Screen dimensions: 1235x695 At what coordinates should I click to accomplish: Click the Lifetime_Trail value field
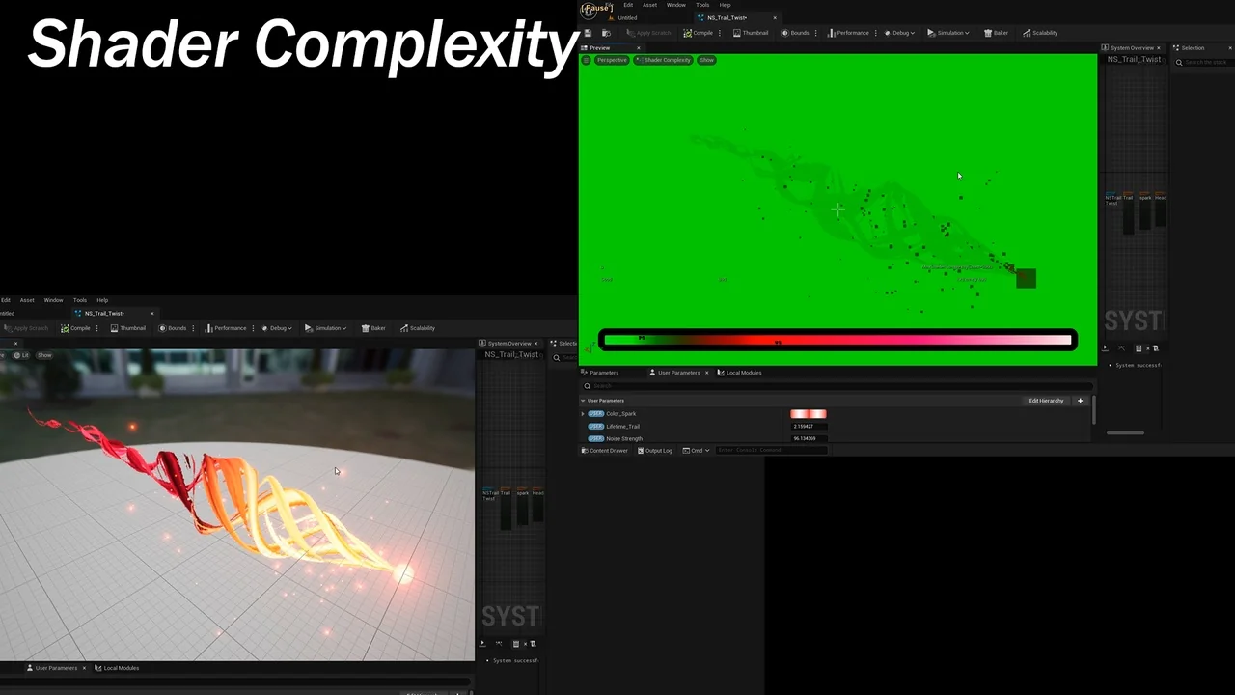(808, 426)
